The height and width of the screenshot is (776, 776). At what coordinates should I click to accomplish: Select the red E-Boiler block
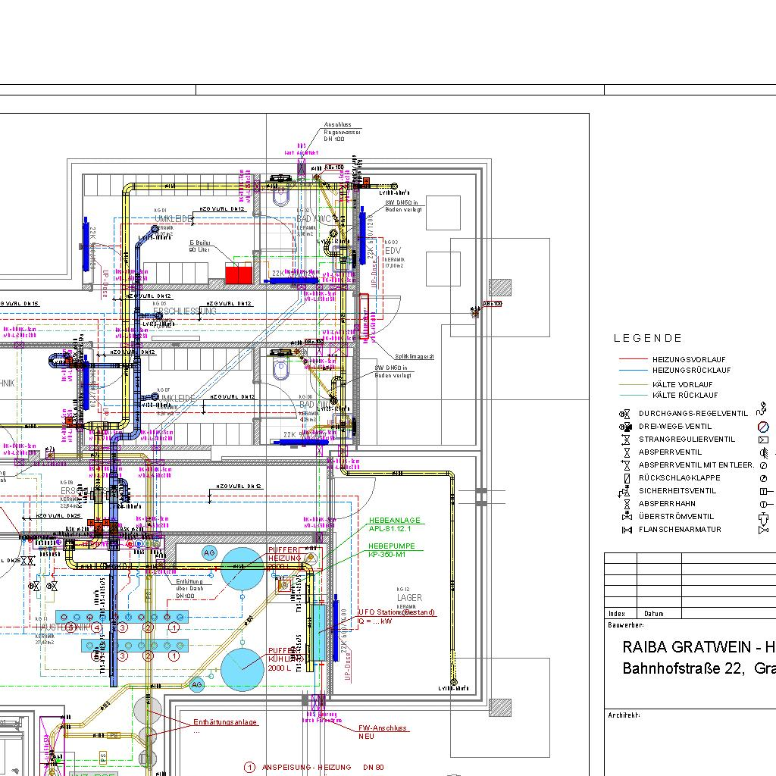pos(238,274)
